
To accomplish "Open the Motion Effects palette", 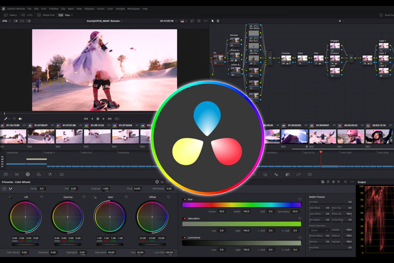I will 61,175.
